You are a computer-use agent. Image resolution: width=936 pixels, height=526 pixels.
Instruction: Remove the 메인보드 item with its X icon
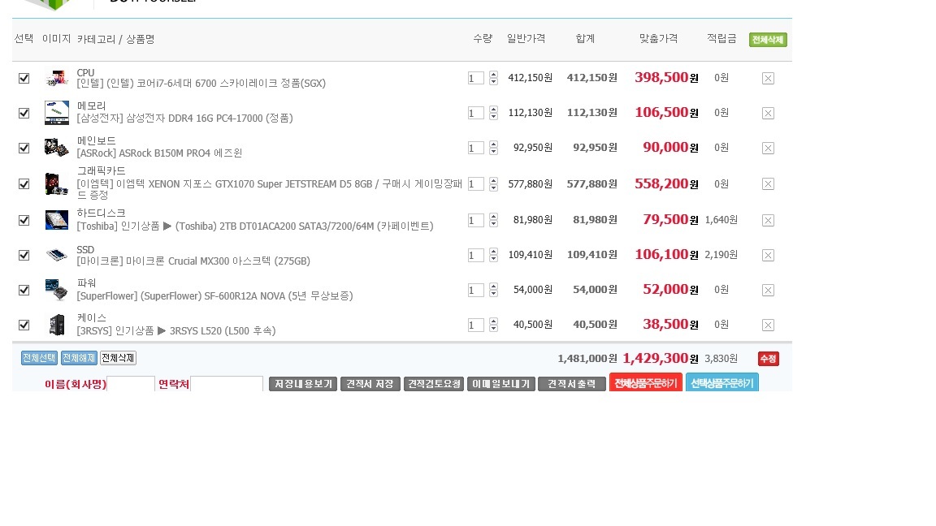click(x=768, y=148)
